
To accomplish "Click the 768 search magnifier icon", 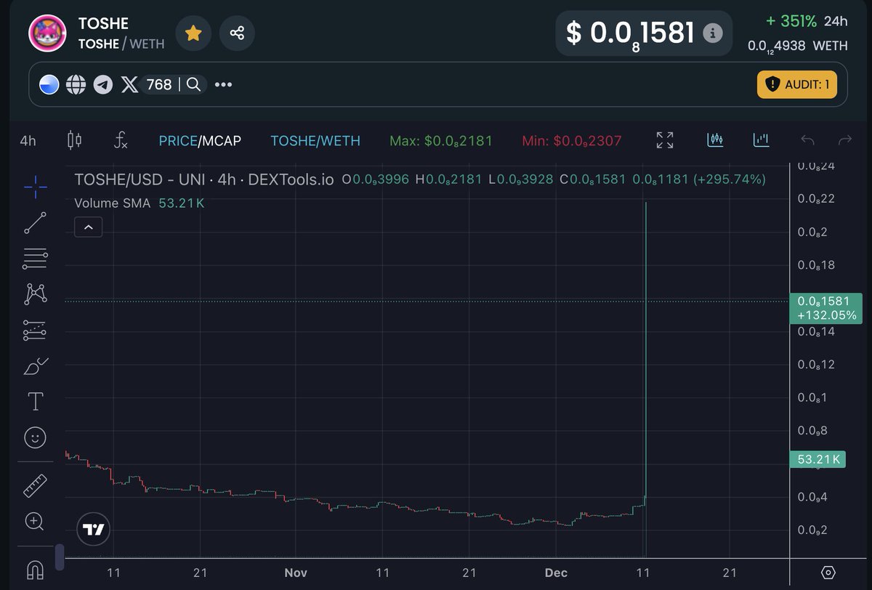I will pos(193,85).
